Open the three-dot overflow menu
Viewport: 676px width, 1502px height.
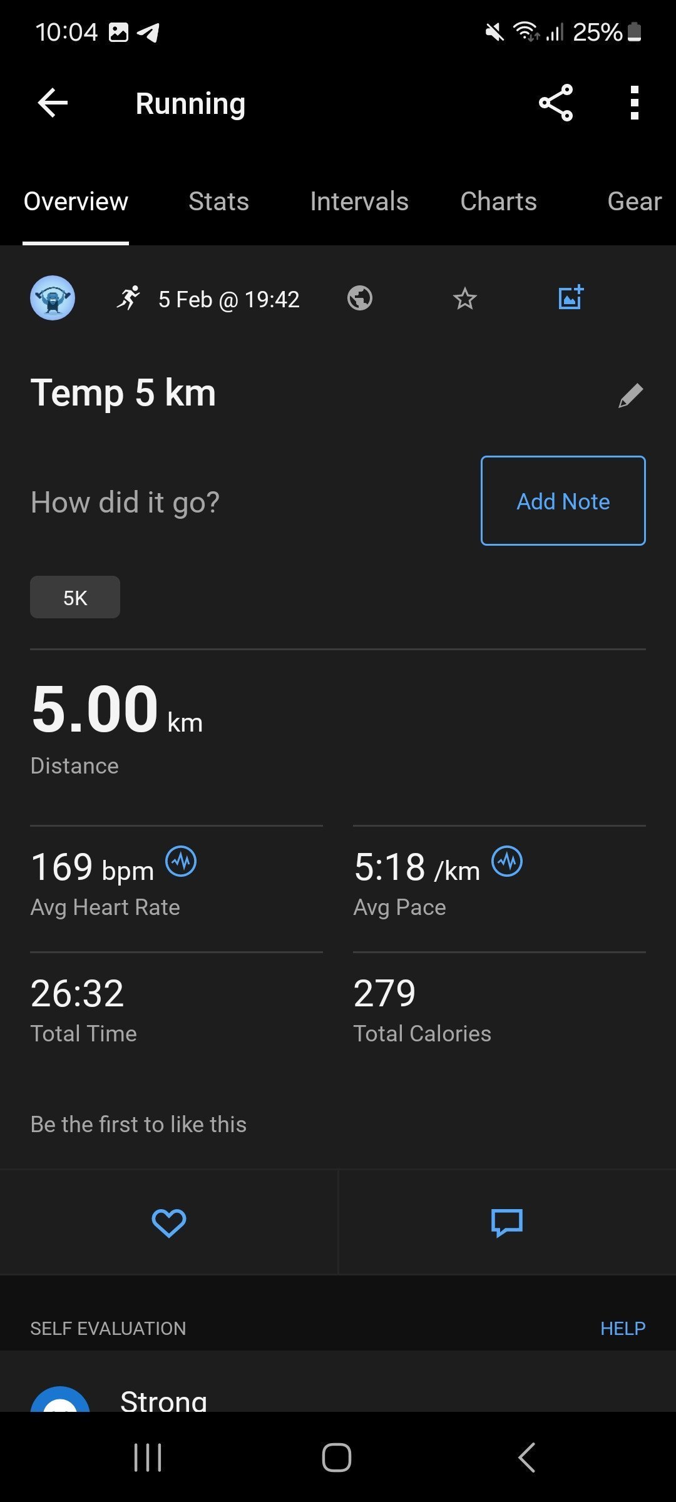[x=635, y=103]
